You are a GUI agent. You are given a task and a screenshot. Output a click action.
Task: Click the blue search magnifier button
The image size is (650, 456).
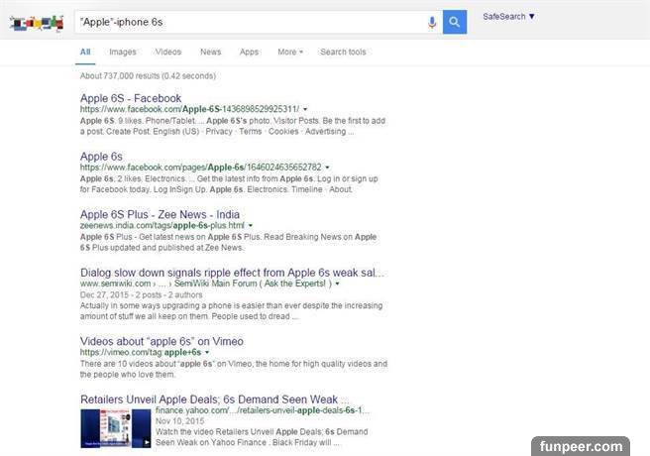pos(455,22)
